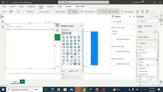Toggle the Filters pane button in the ribbon
This screenshot has height=92, width=163.
73,11
